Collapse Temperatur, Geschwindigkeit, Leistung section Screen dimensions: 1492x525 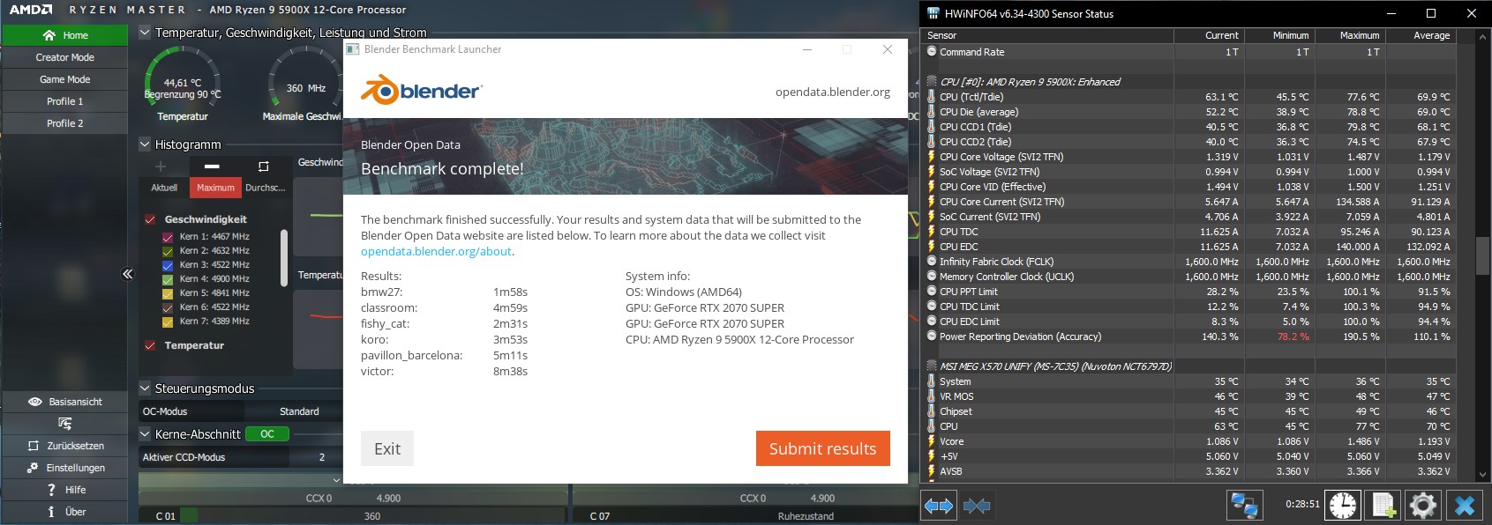click(x=146, y=33)
